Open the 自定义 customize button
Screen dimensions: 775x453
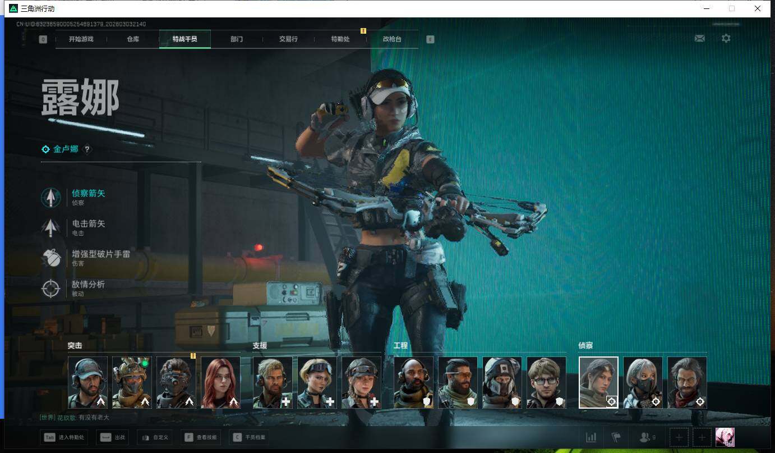click(x=155, y=437)
